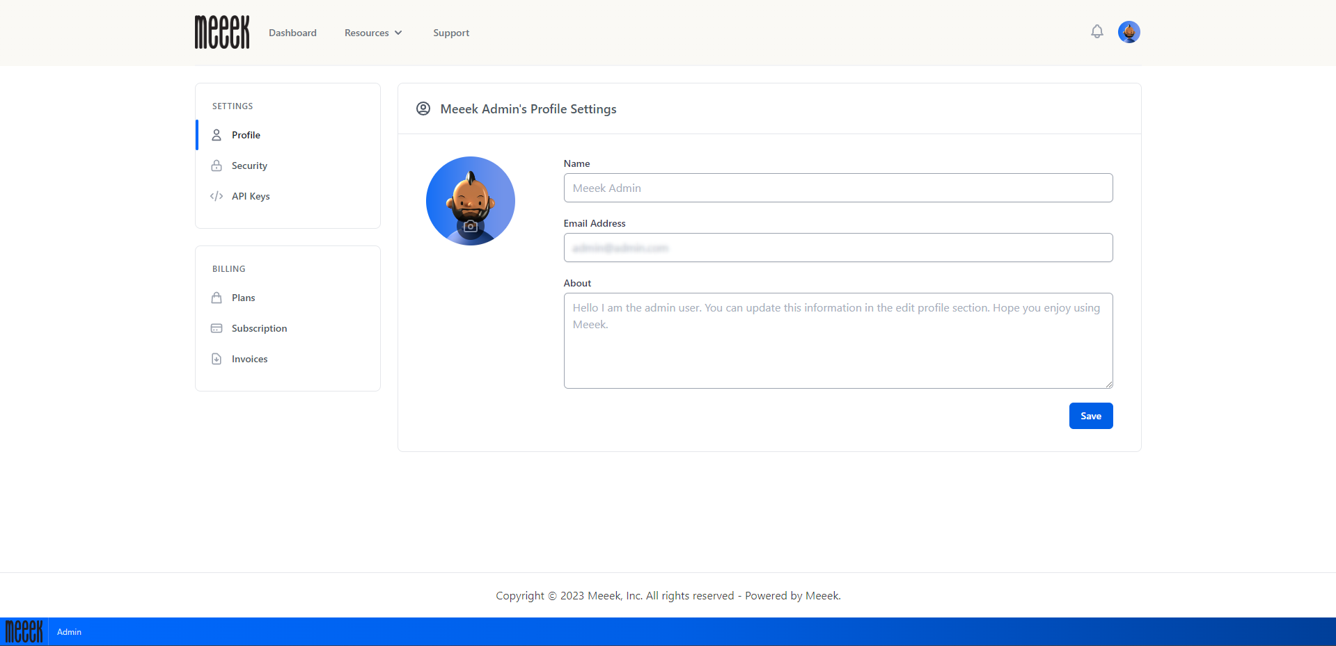Click the Meeek logo in the header
Screen dimensions: 1336x646
221,32
